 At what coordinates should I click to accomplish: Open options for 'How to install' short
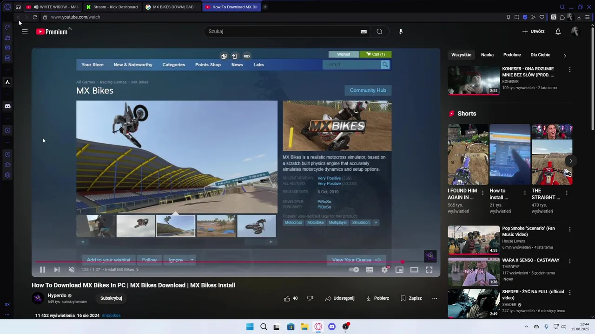click(525, 193)
